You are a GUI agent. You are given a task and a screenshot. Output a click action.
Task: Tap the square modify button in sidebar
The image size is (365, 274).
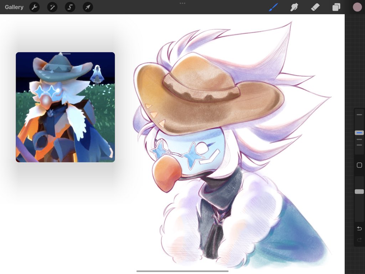359,165
